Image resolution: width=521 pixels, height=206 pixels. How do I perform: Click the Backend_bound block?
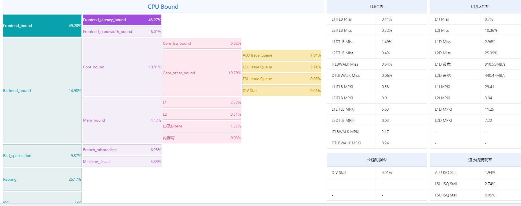pyautogui.click(x=42, y=91)
